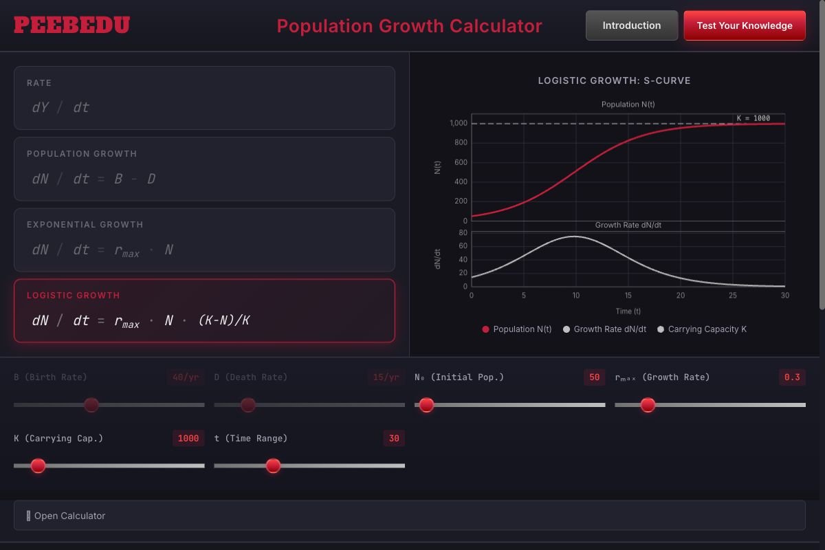The image size is (825, 550).
Task: Click the t (Time Range) slider handle
Action: click(273, 465)
